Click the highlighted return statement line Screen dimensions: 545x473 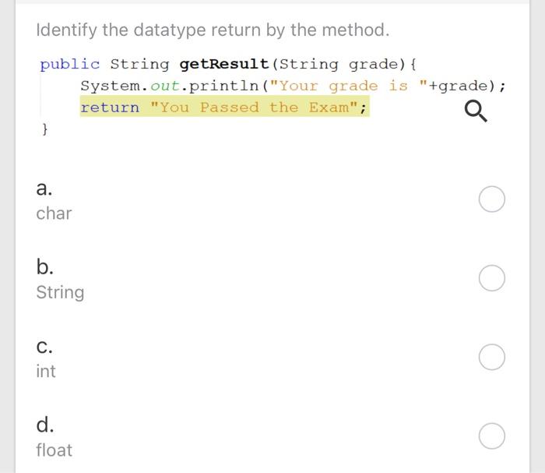pos(224,107)
